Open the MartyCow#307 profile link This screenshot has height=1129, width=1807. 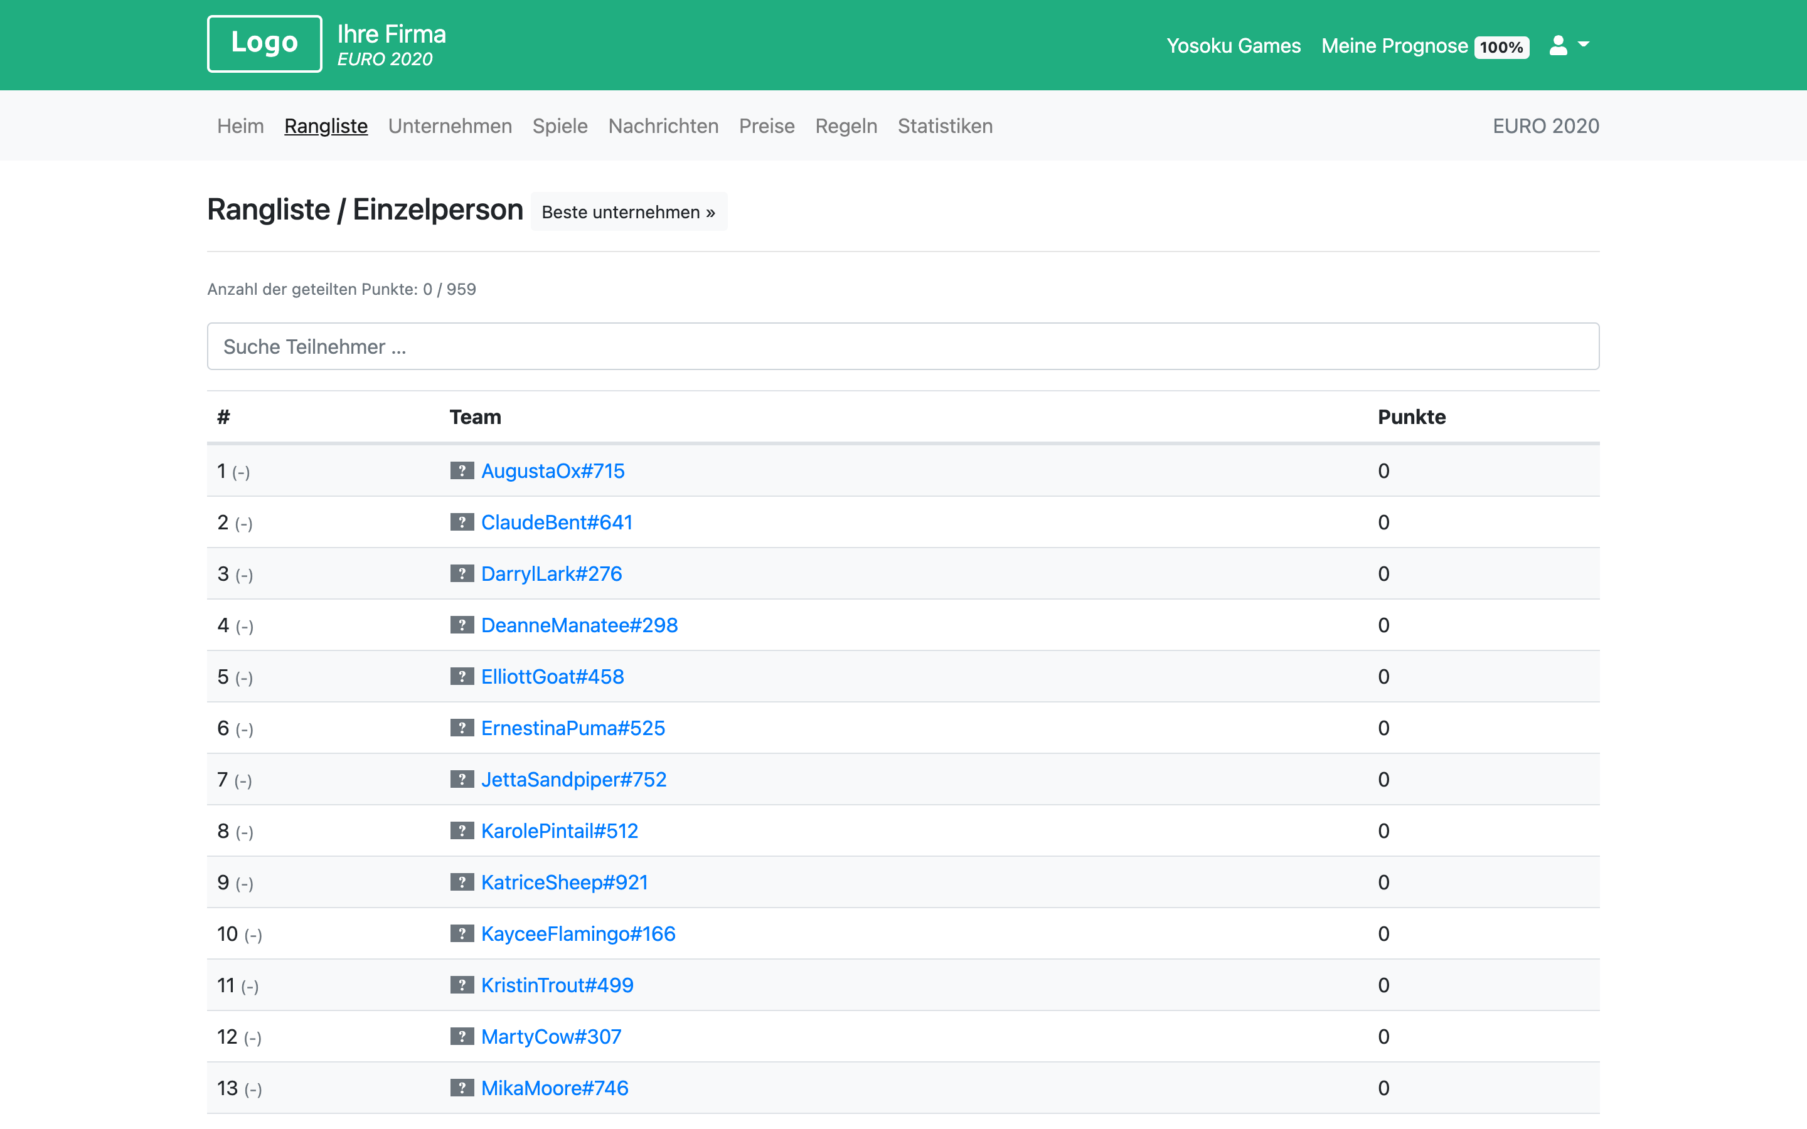pyautogui.click(x=551, y=1037)
